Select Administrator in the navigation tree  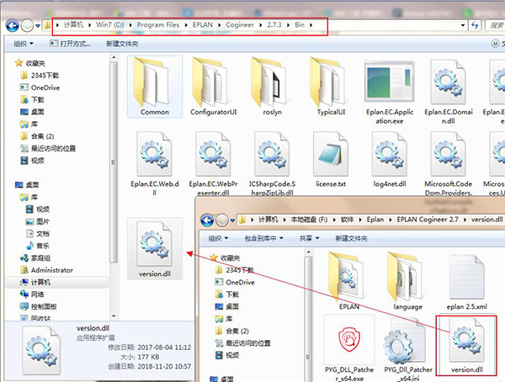tap(52, 271)
